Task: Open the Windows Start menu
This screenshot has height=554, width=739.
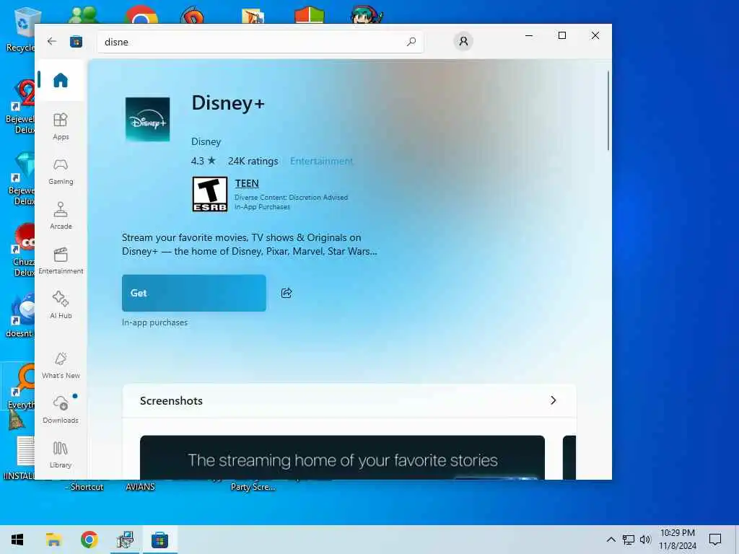Action: (x=17, y=540)
